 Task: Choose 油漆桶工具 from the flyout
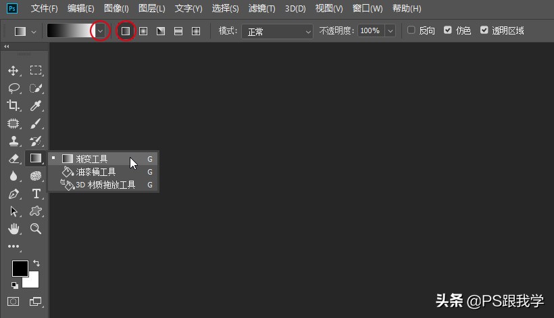103,172
